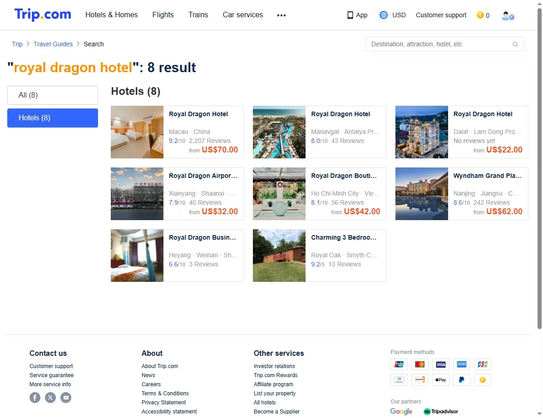Open the USD currency selector
543x418 pixels.
point(399,15)
